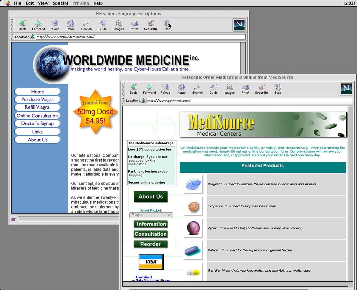Click the Limited Time 50mg Dose starburst
The height and width of the screenshot is (290, 357).
pyautogui.click(x=95, y=112)
